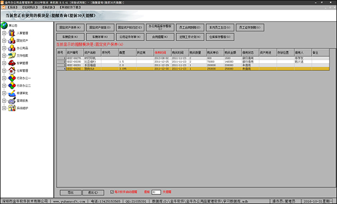Expand the 人事管理 tree node
Viewport: 337px width, 204px height.
(4, 33)
